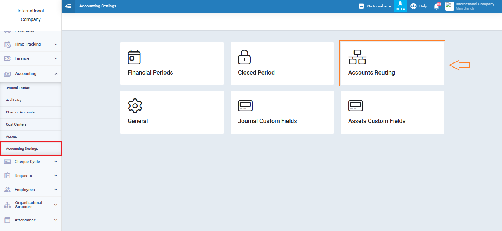Collapse sidebar using the hamburger arrow icon
Viewport: 502px width, 231px height.
pyautogui.click(x=68, y=6)
